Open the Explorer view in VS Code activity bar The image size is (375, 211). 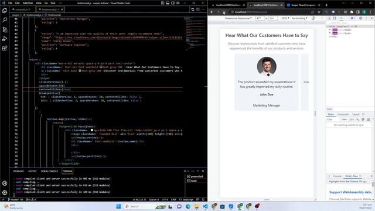pos(5,11)
